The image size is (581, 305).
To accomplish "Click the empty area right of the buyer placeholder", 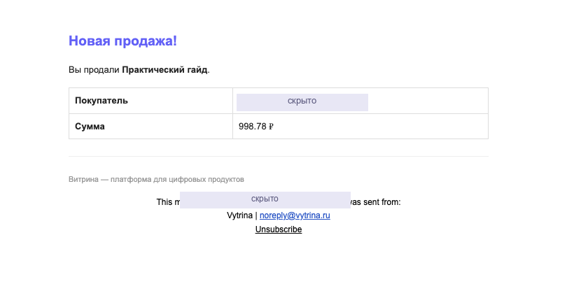I will (x=428, y=101).
